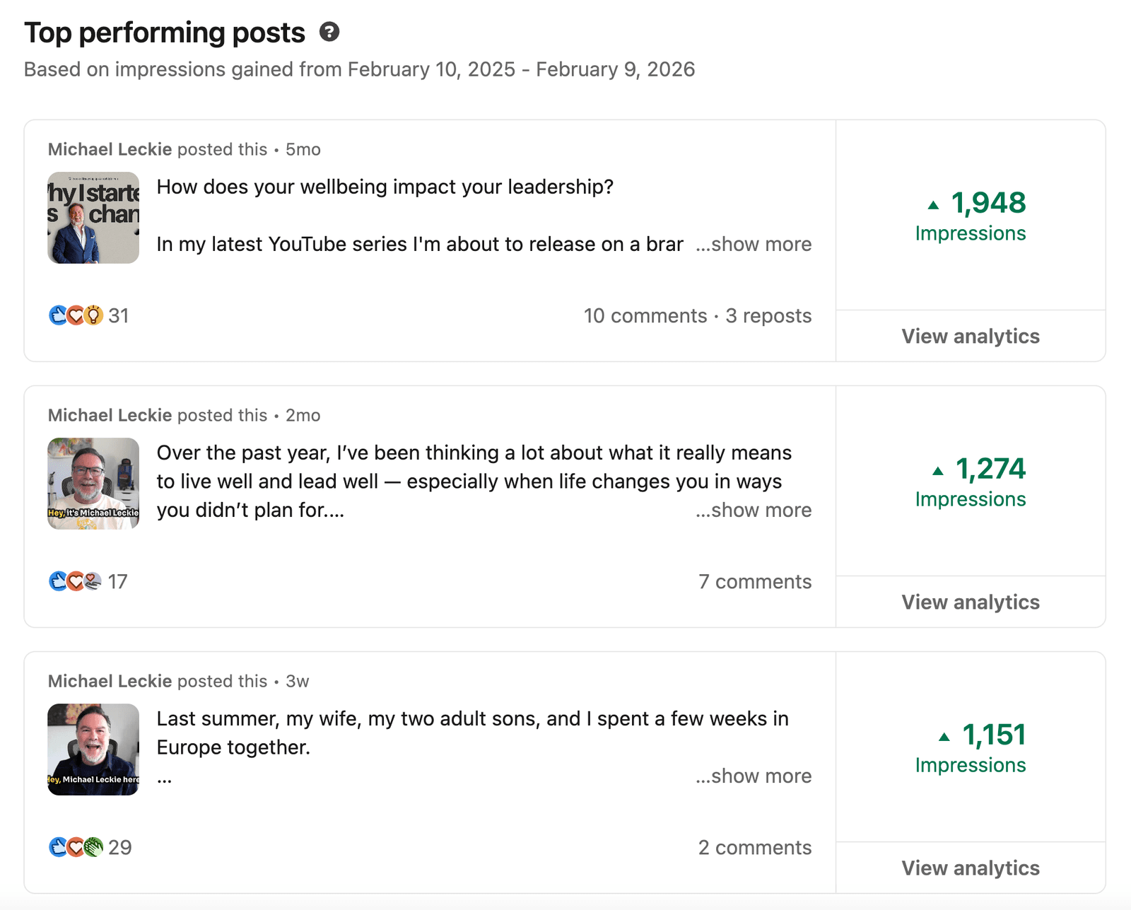1131x910 pixels.
Task: Click the help question mark icon
Action: (329, 32)
